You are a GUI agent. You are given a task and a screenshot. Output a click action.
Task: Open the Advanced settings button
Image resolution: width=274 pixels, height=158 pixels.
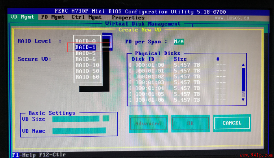pos(148,124)
